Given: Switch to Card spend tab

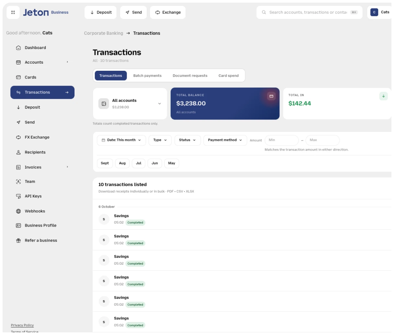Looking at the screenshot, I should click(228, 76).
